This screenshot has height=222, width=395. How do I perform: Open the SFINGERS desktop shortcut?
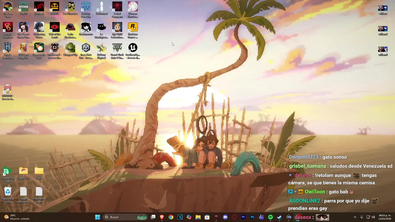tap(8, 92)
